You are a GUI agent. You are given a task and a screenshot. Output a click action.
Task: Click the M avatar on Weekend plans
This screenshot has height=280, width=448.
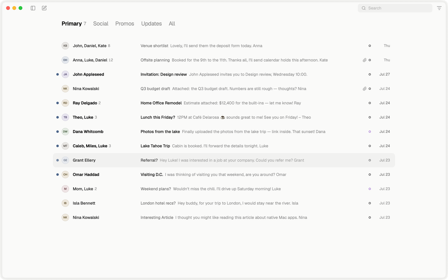(65, 189)
